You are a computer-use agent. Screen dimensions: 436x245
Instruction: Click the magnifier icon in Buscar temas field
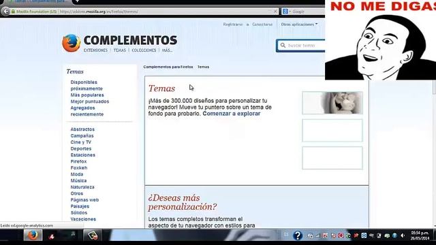283,45
